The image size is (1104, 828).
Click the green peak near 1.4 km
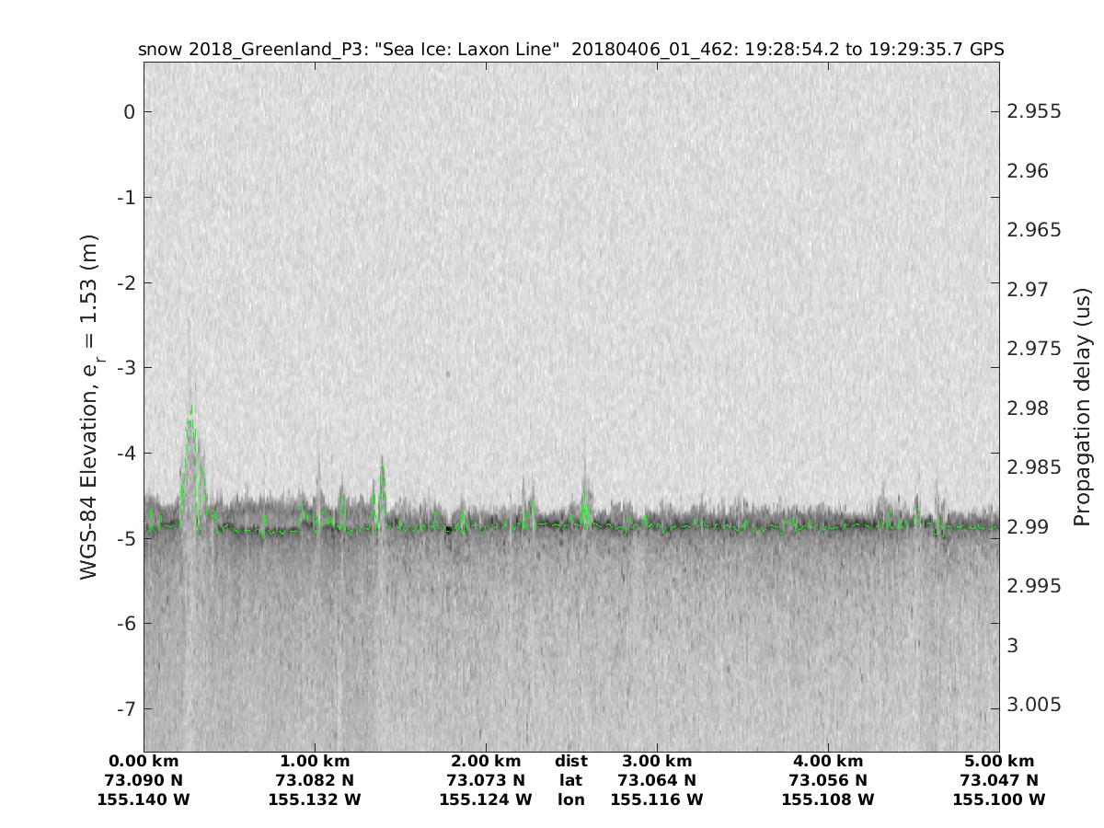pos(382,469)
